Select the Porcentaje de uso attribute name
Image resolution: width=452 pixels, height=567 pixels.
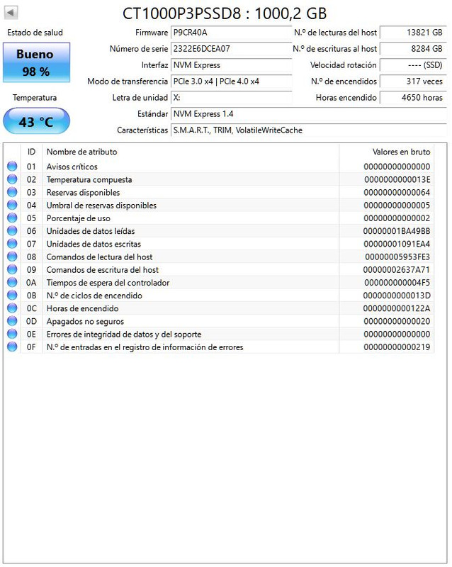pos(79,218)
